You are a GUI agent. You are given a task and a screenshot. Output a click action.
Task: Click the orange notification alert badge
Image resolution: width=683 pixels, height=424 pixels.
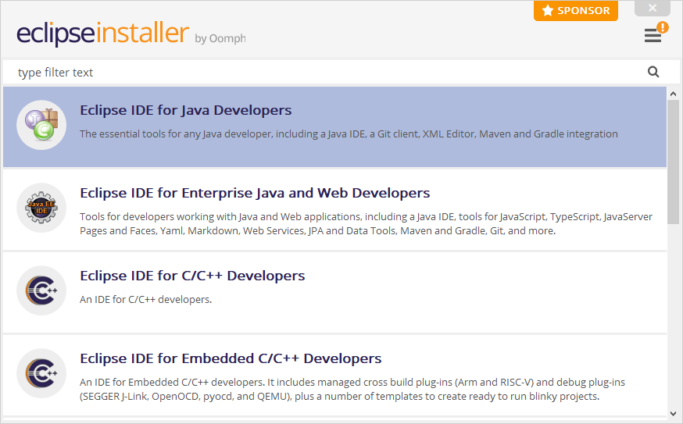tap(663, 27)
